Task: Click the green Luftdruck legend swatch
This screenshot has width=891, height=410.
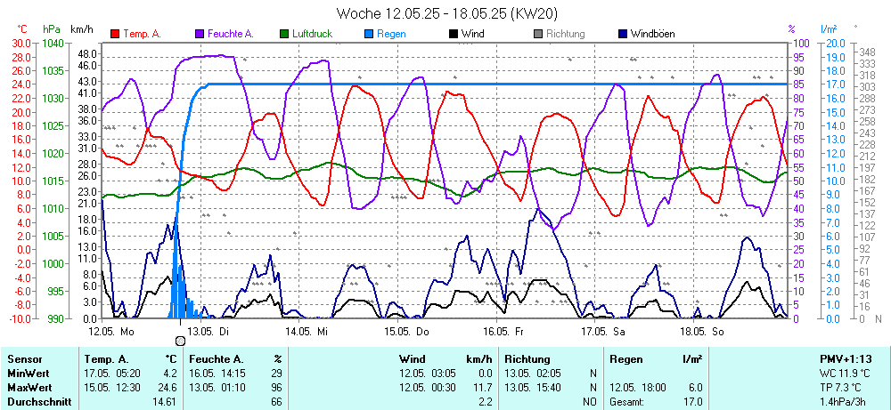Action: tap(284, 34)
